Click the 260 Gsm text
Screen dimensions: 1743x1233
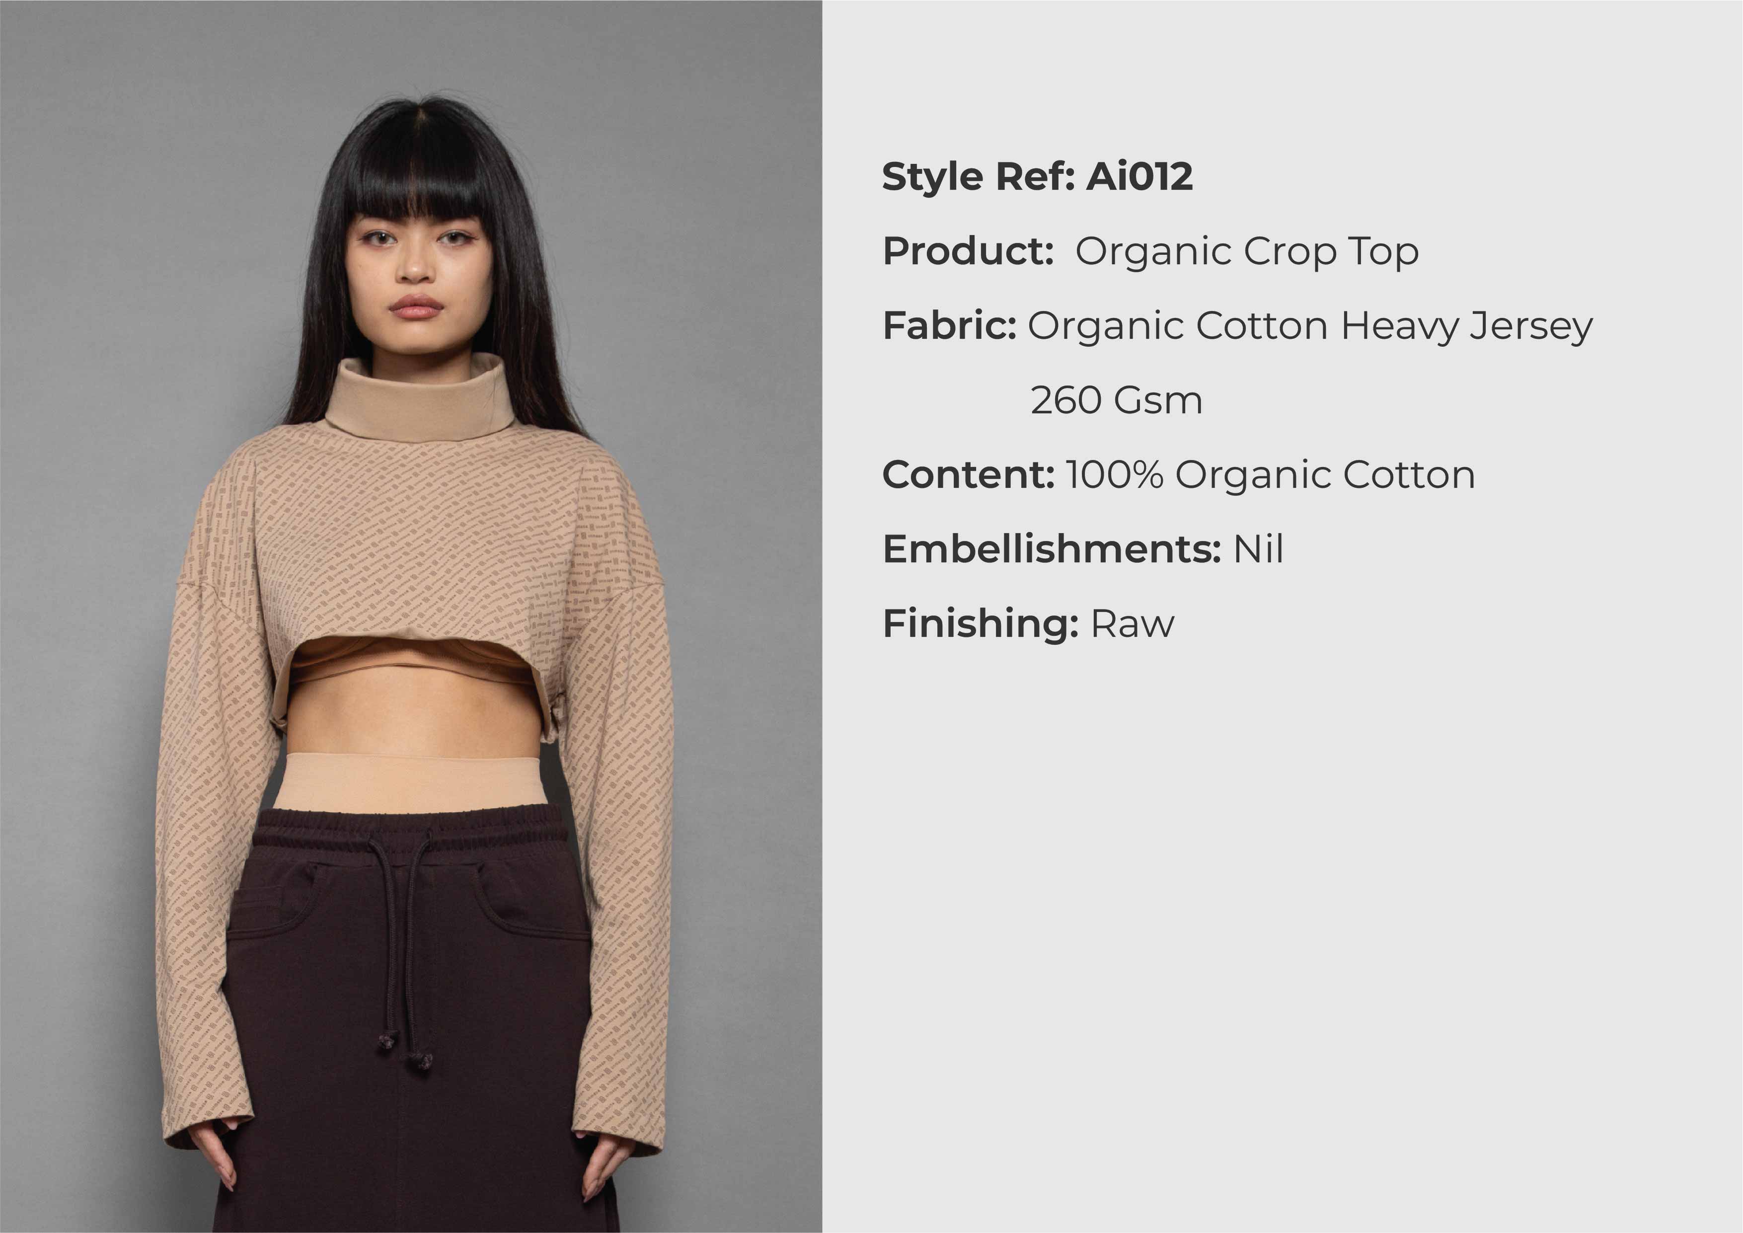pos(1116,400)
